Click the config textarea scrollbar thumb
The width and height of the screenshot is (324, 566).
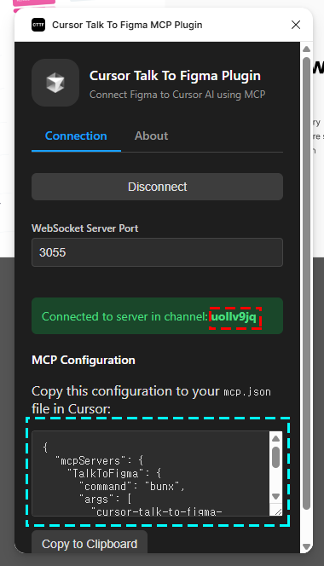[x=275, y=457]
